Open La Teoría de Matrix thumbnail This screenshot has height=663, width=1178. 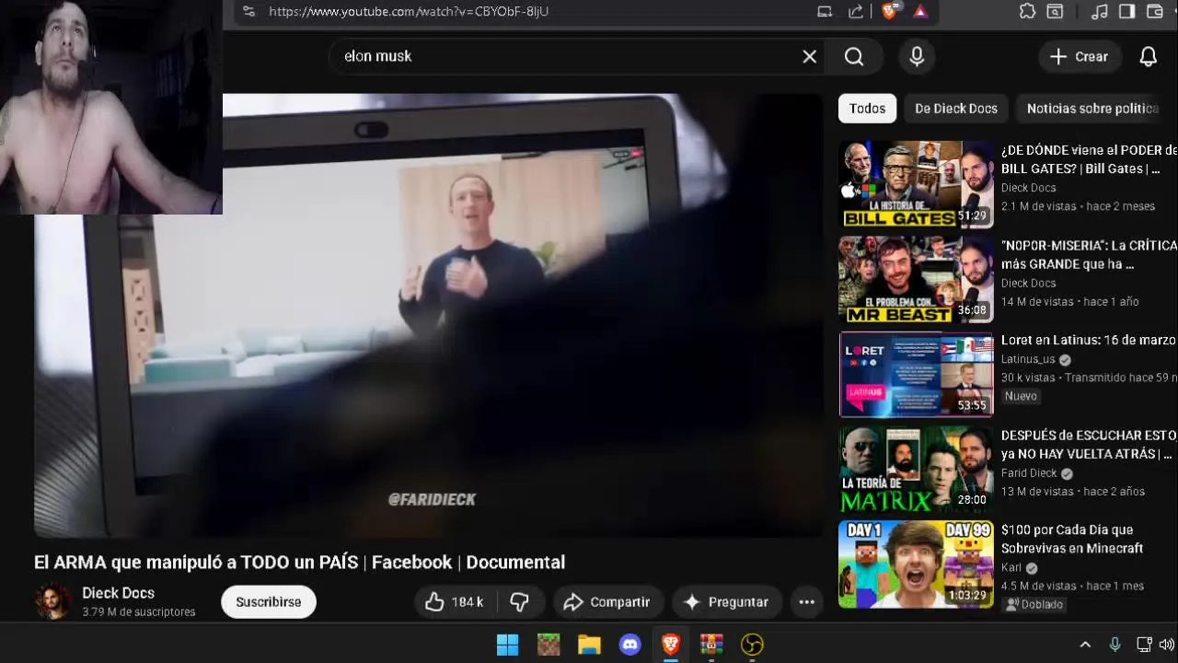tap(917, 470)
